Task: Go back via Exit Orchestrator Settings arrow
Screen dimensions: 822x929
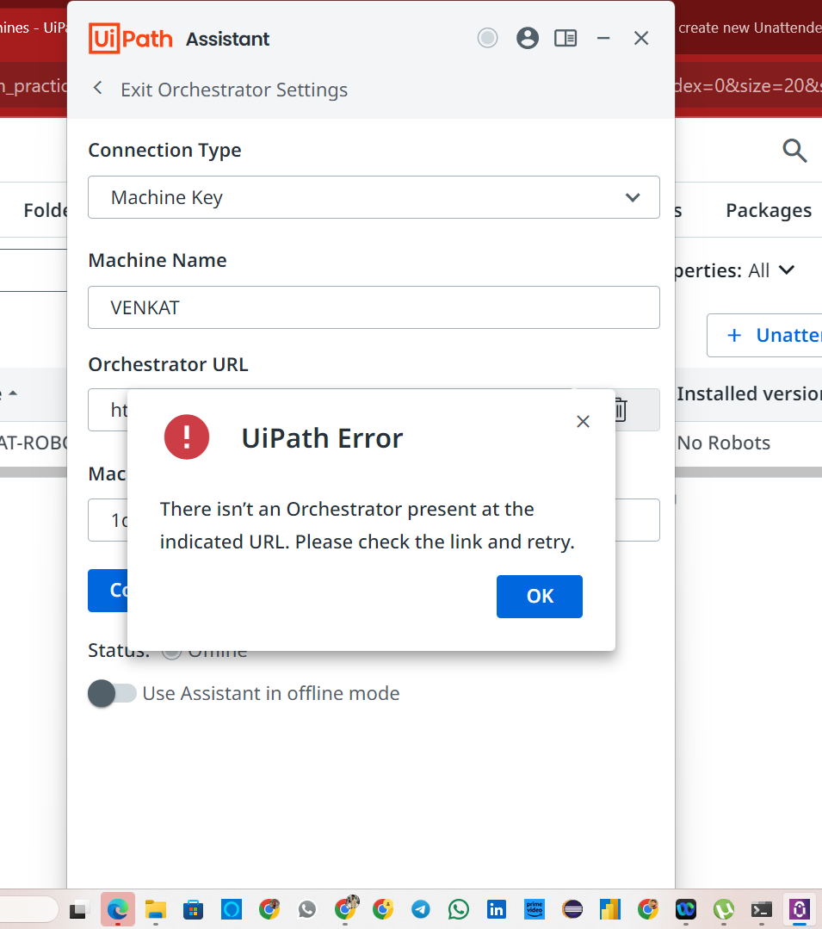Action: click(x=98, y=89)
